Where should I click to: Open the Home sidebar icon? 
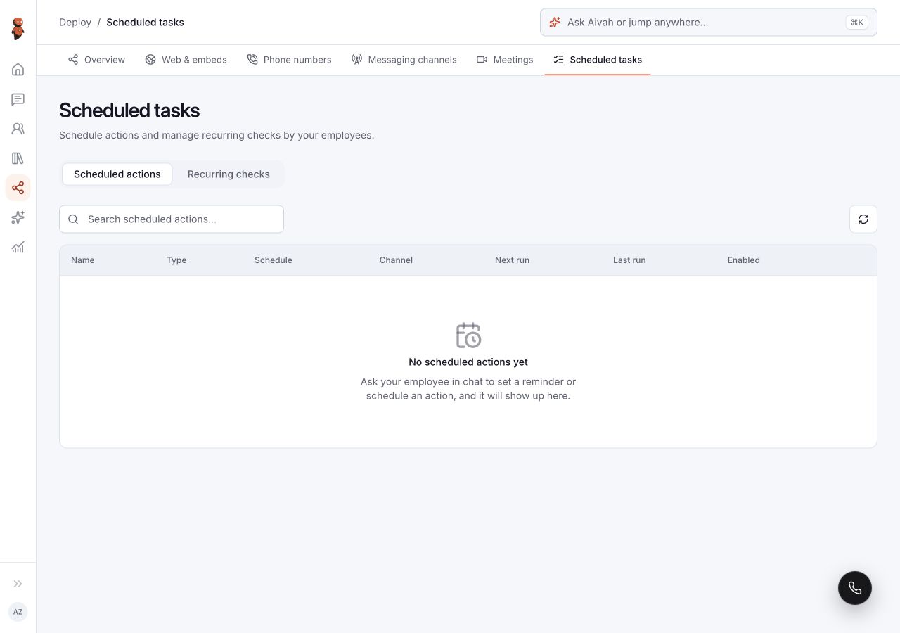pos(18,70)
